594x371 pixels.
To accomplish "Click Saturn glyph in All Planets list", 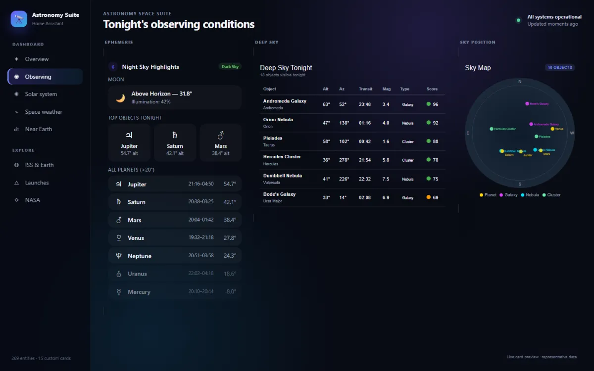I will click(119, 202).
